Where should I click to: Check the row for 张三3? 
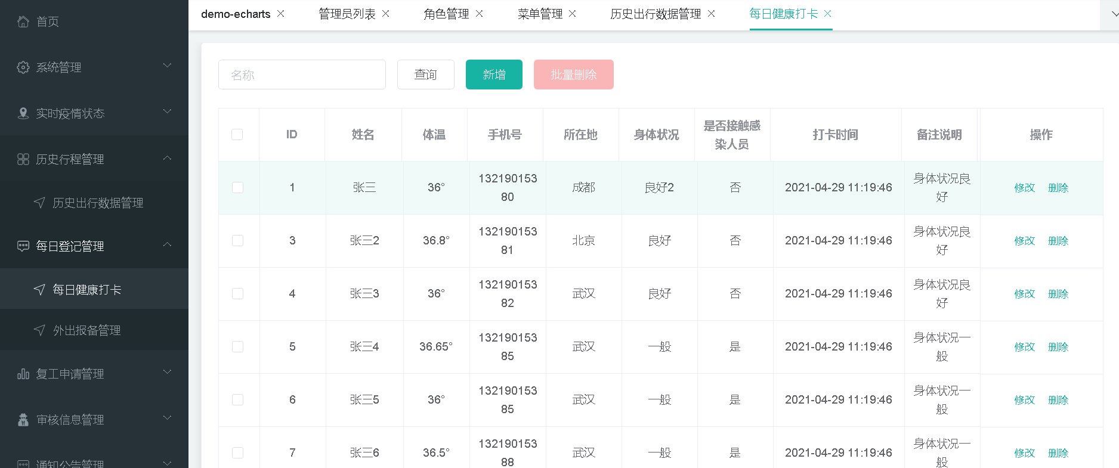pos(237,293)
